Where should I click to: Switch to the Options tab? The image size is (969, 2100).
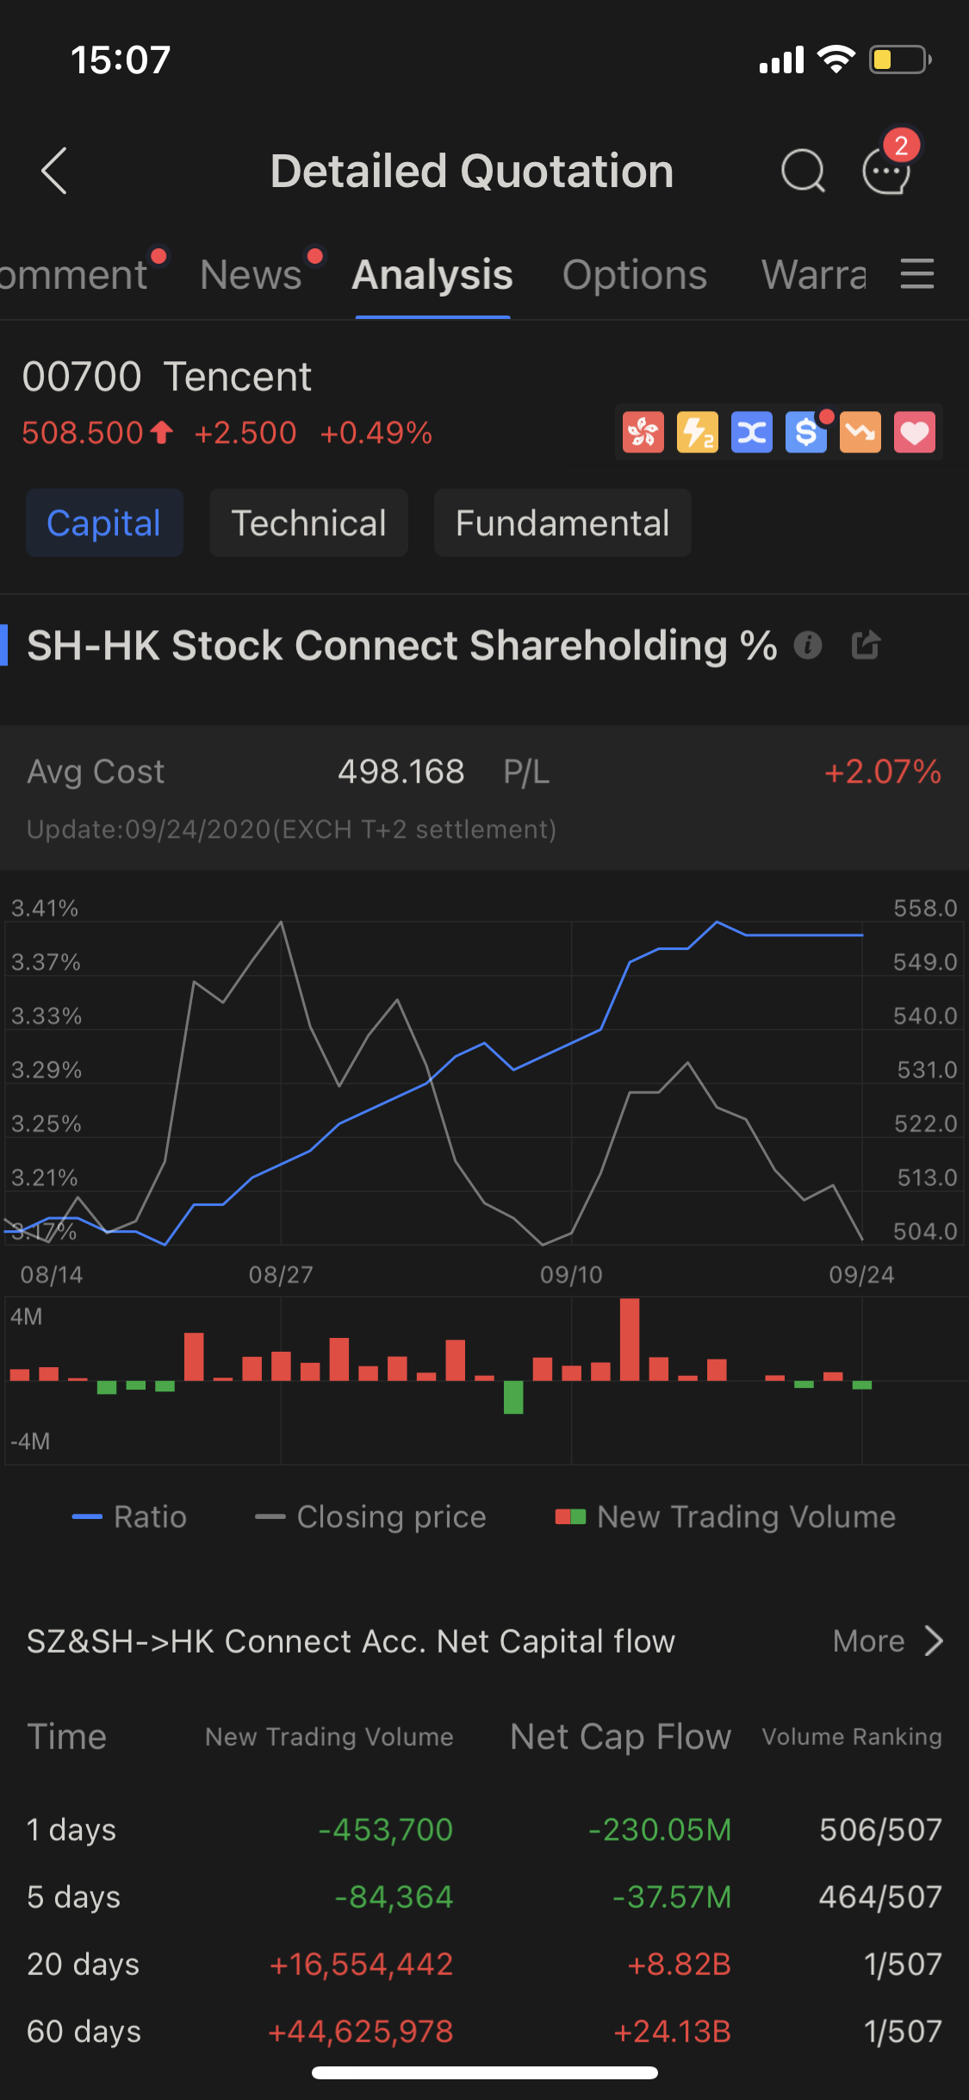[634, 274]
